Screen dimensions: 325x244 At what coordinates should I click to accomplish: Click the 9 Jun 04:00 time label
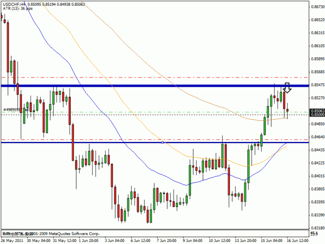[192, 240]
